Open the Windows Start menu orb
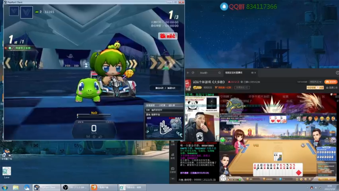Screen dimensions: 339x191 click(x=5, y=188)
